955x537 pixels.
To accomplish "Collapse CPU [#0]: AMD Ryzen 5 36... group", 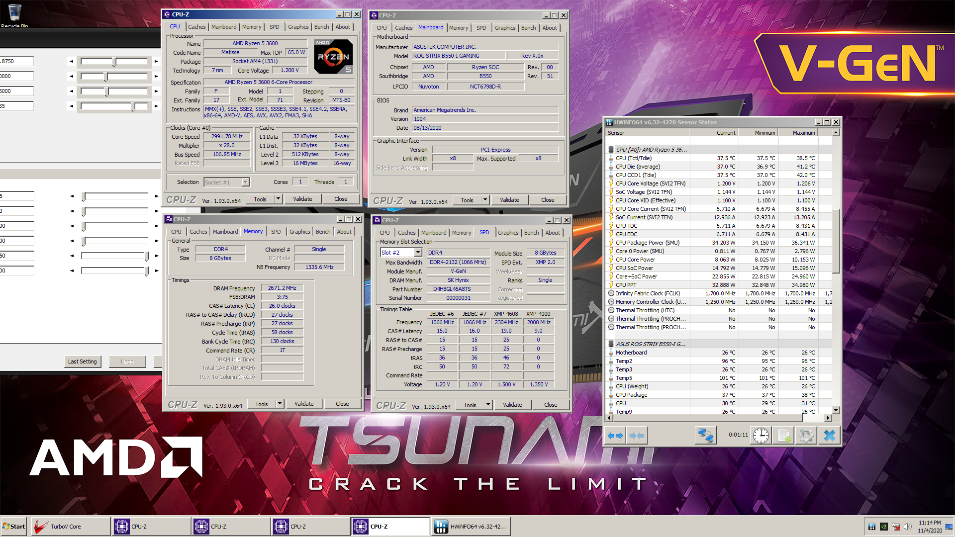I will [x=611, y=150].
